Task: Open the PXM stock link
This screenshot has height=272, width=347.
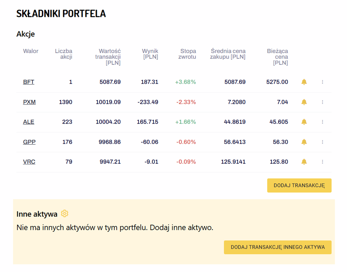Action: [29, 102]
